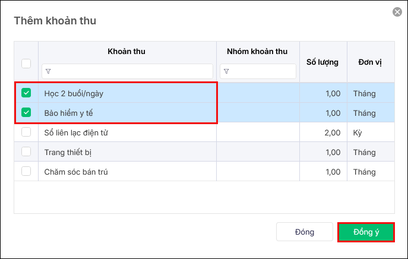
Task: Close the Thêm khoản thu dialog via X icon
Action: [397, 11]
